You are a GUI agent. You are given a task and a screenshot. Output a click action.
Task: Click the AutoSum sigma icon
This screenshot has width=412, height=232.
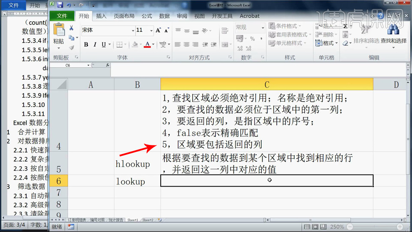tap(345, 26)
